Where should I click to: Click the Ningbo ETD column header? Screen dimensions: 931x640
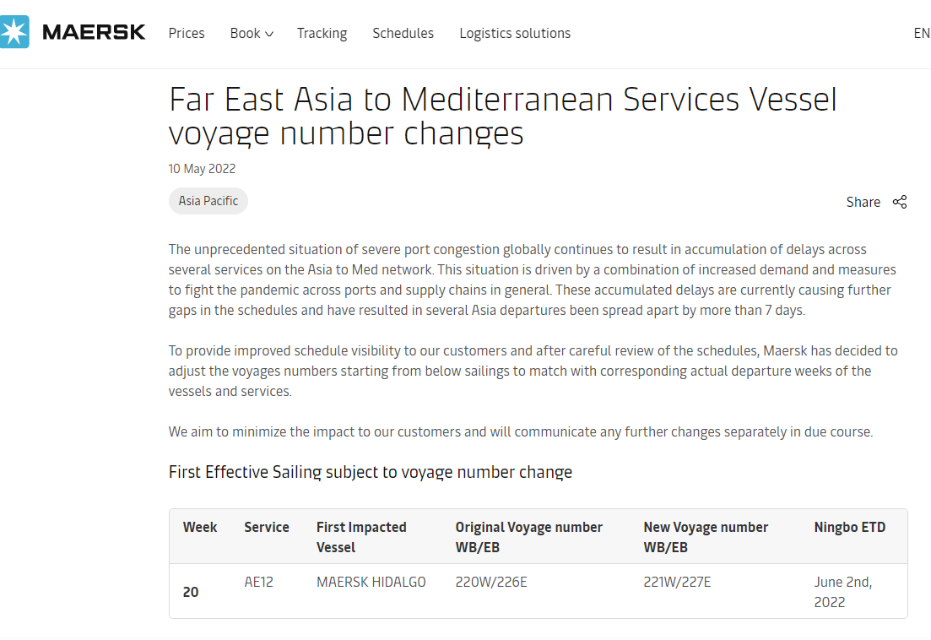click(850, 527)
